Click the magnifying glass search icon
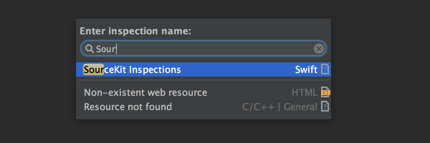The height and width of the screenshot is (143, 430). pos(90,49)
